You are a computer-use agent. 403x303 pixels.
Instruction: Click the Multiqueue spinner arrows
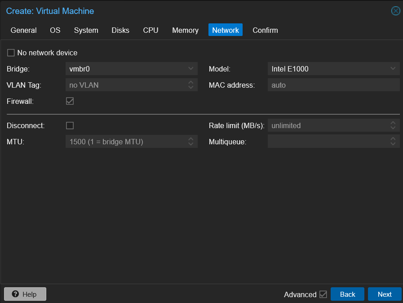[393, 142]
